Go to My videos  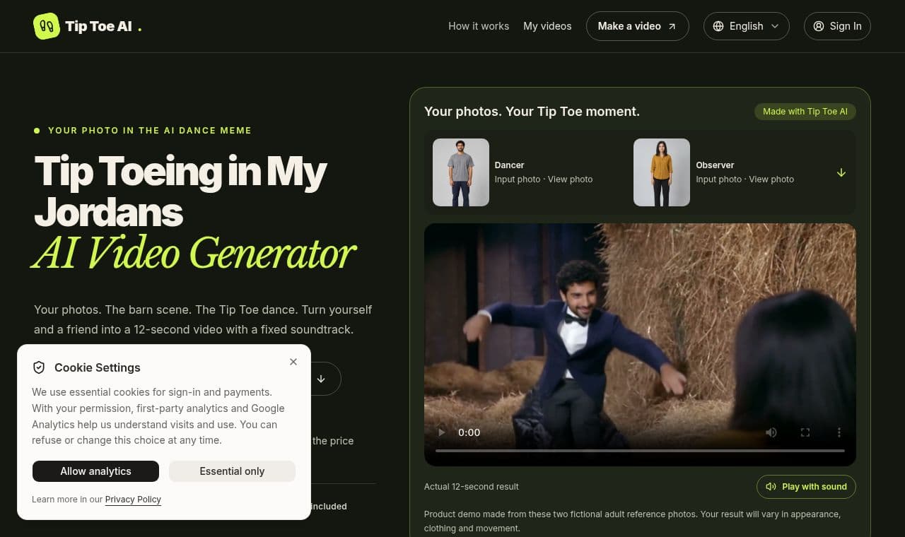click(547, 26)
